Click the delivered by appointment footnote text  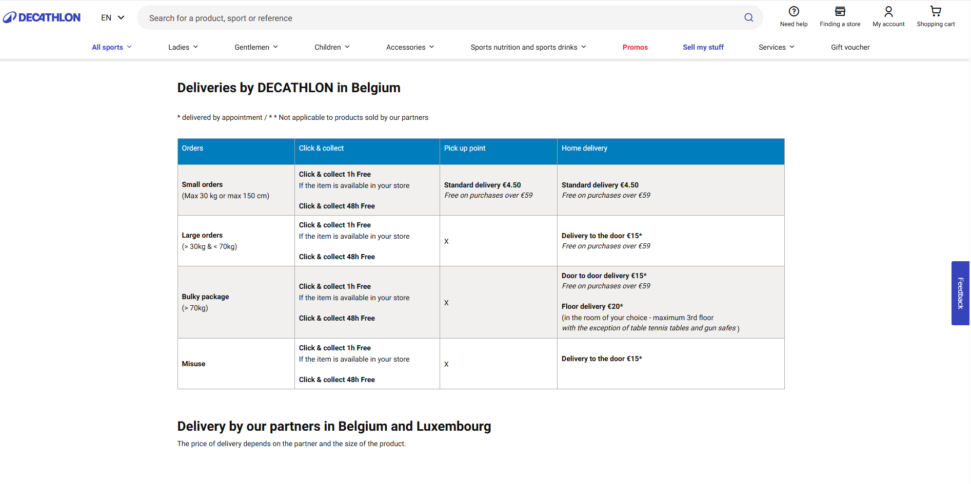303,117
